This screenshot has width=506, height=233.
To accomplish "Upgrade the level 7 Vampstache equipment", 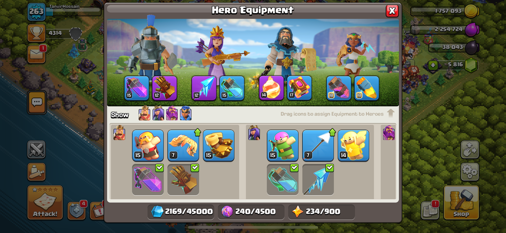I will click(x=183, y=145).
